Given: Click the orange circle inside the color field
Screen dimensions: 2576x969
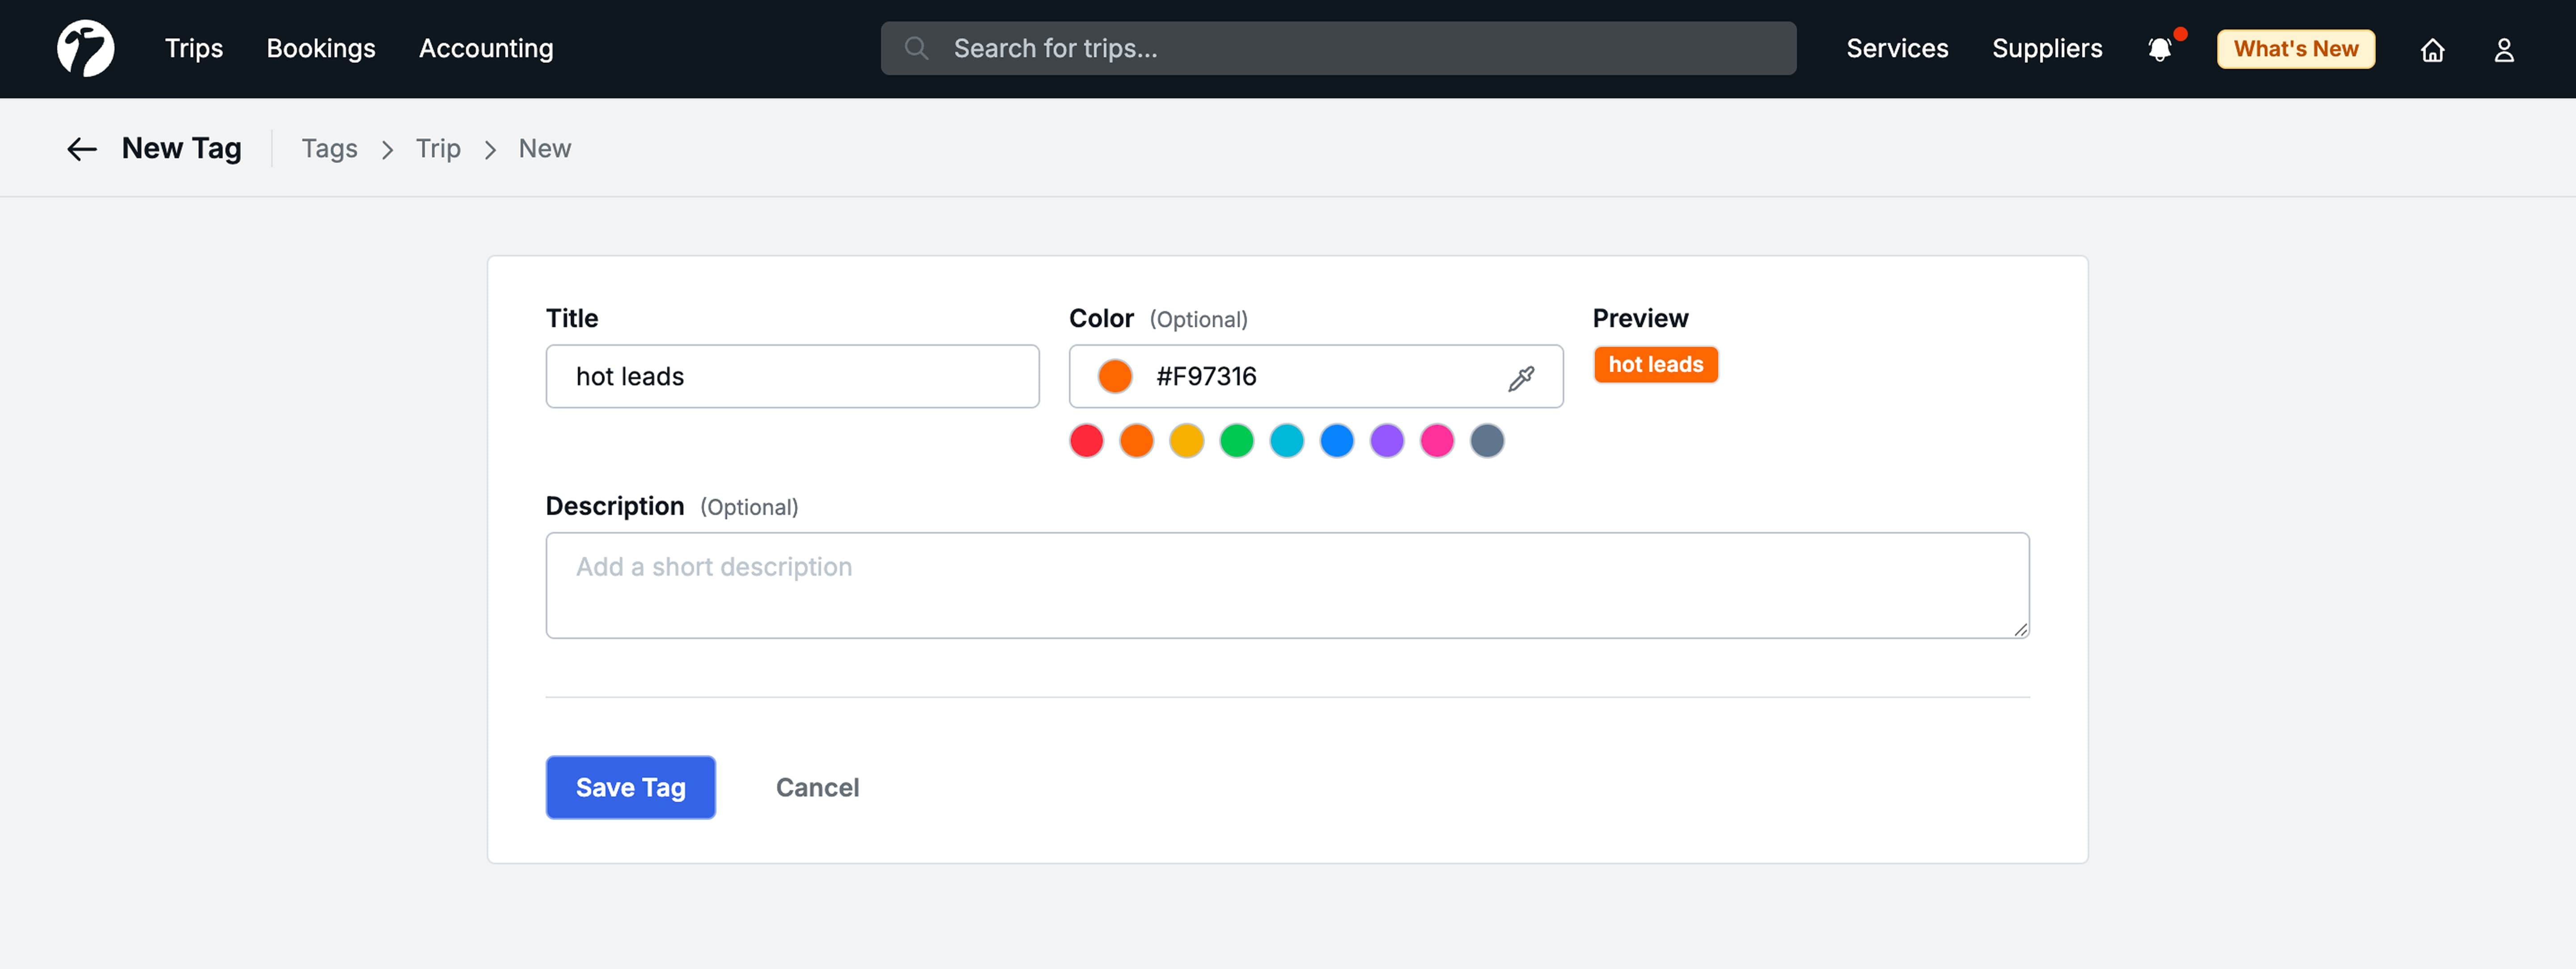Looking at the screenshot, I should (1114, 377).
